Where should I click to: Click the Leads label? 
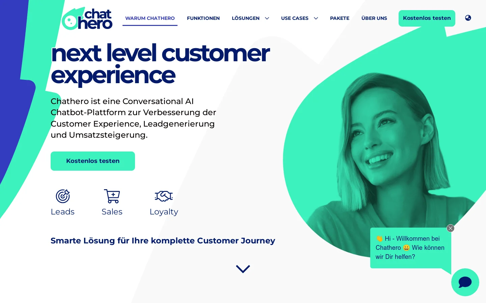[62, 212]
